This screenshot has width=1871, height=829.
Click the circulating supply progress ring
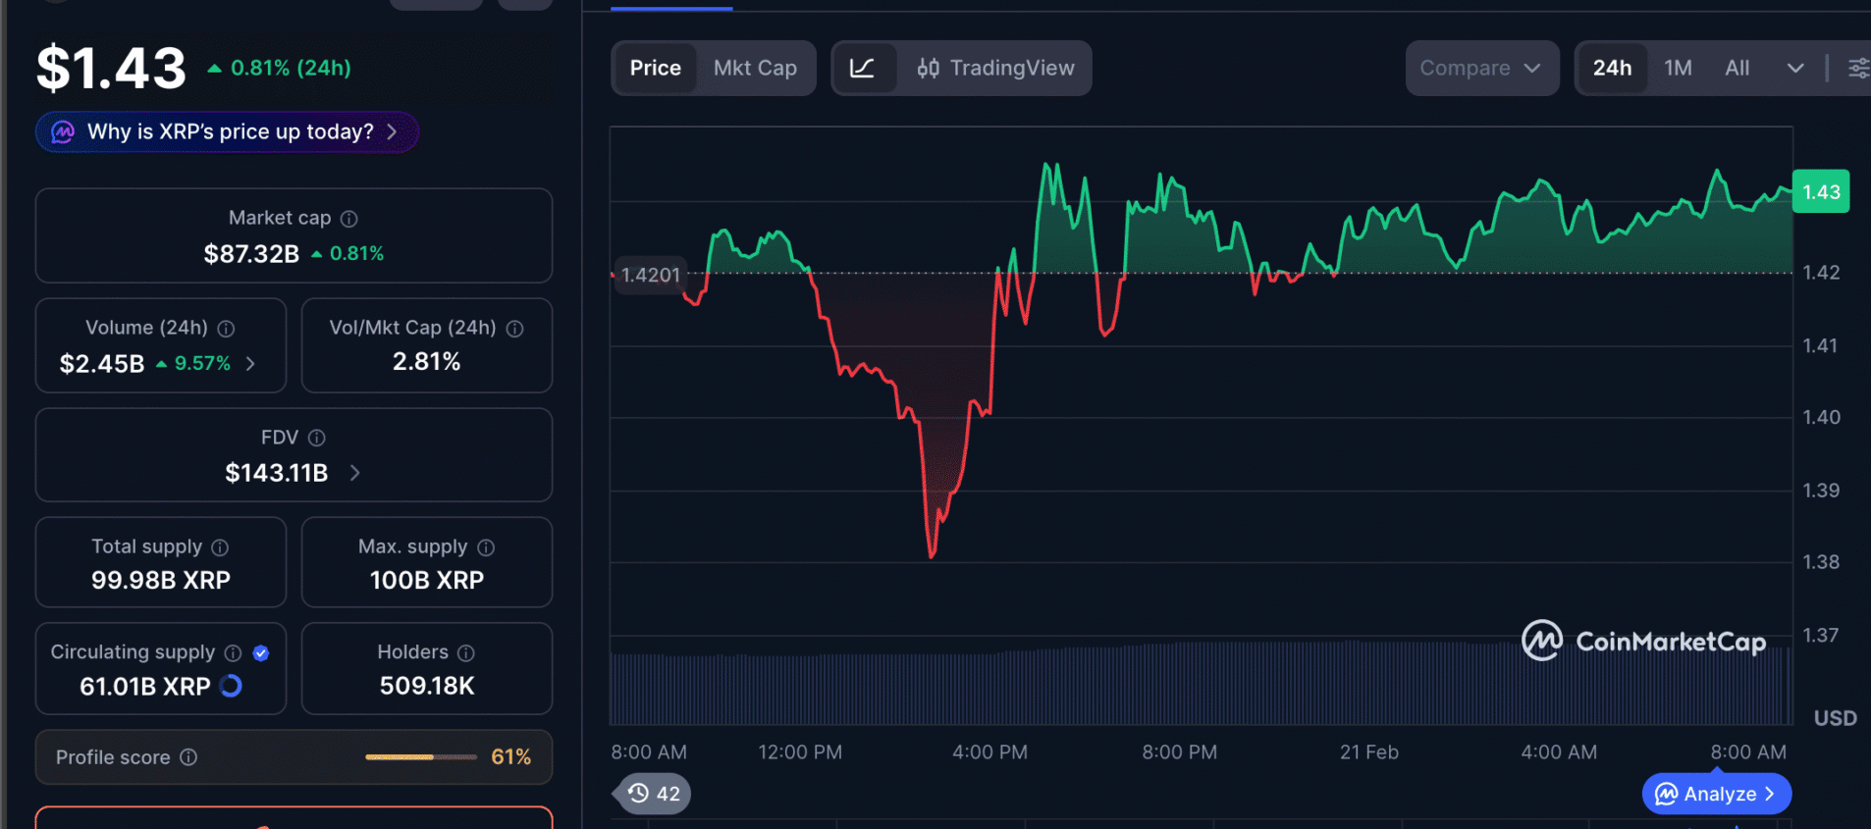232,686
